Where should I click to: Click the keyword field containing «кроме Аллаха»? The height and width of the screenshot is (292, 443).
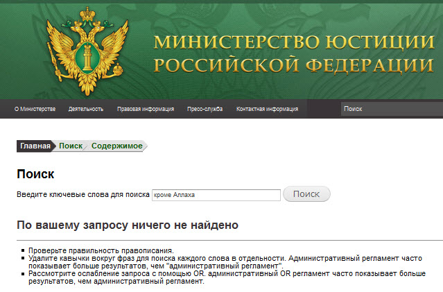point(216,195)
